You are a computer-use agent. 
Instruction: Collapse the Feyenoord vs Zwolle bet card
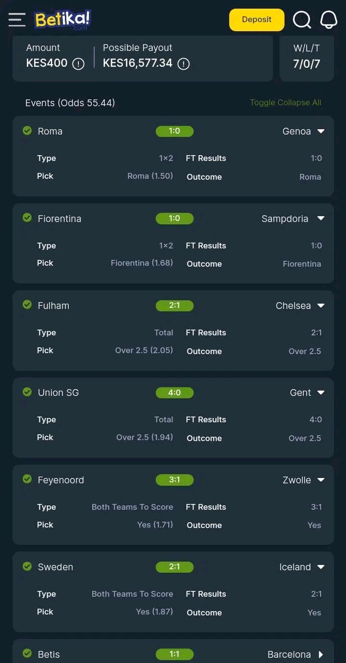[x=321, y=479]
